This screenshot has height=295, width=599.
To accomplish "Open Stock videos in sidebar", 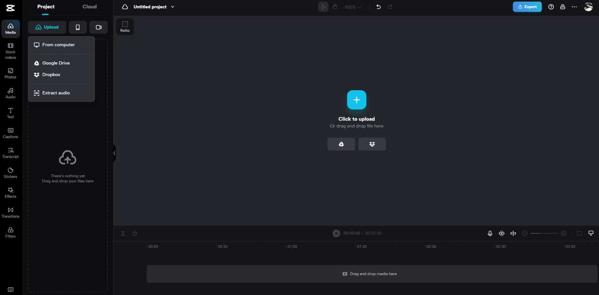I will pyautogui.click(x=10, y=51).
